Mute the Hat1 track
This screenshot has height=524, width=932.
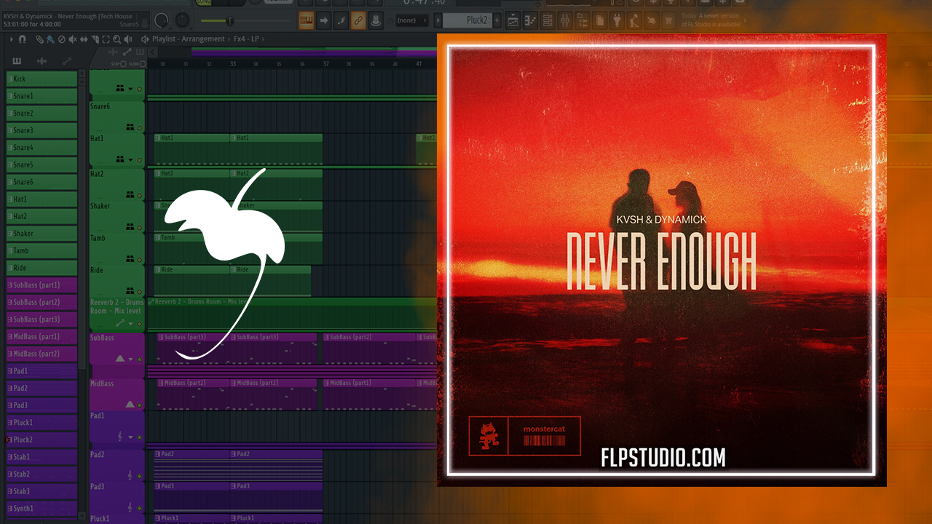(139, 160)
